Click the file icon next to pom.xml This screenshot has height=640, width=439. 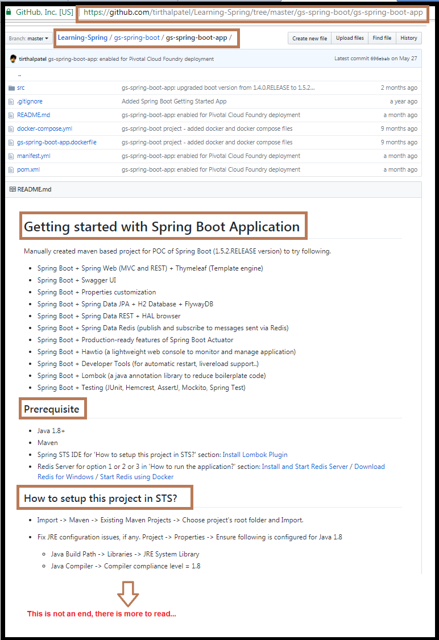[11, 169]
